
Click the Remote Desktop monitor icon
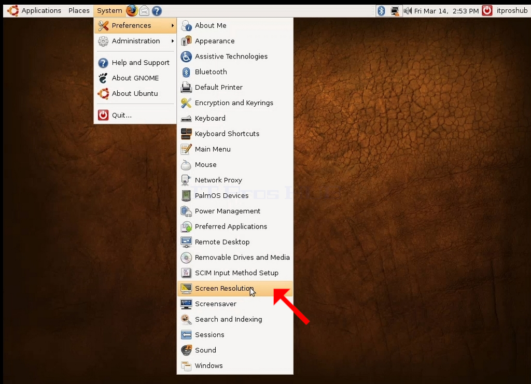(186, 242)
